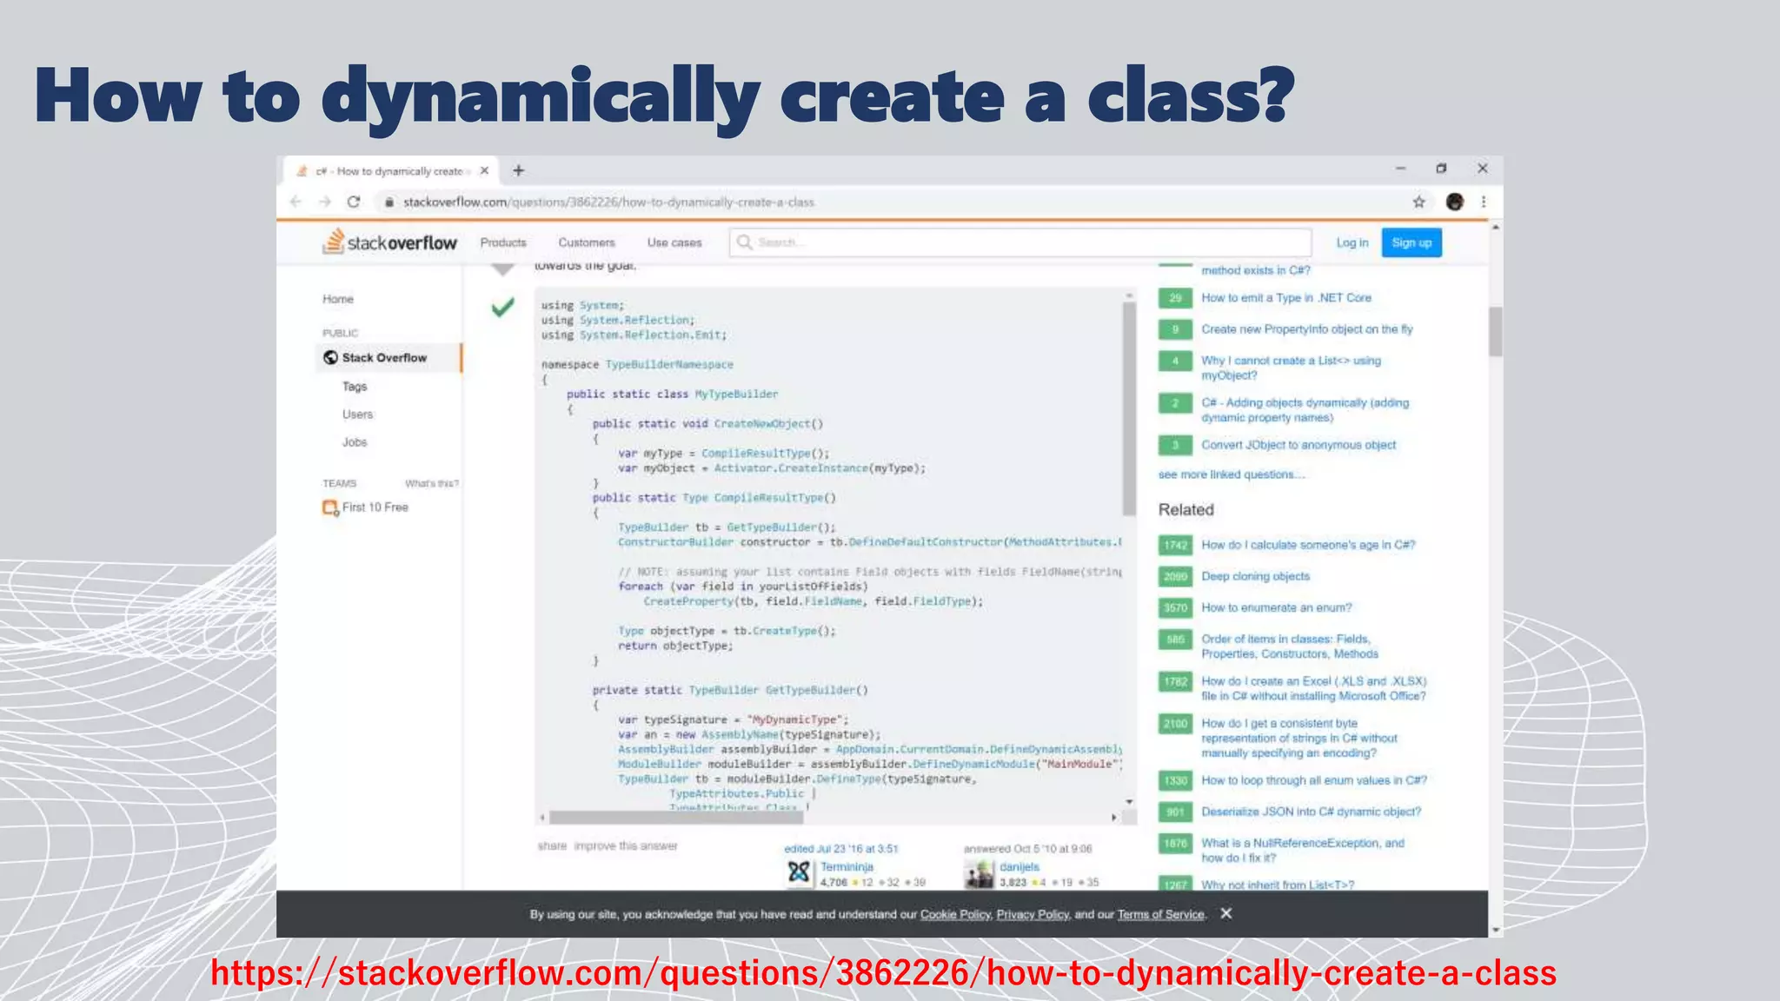Open Chrome three-dot menu
This screenshot has height=1001, width=1780.
1484,202
